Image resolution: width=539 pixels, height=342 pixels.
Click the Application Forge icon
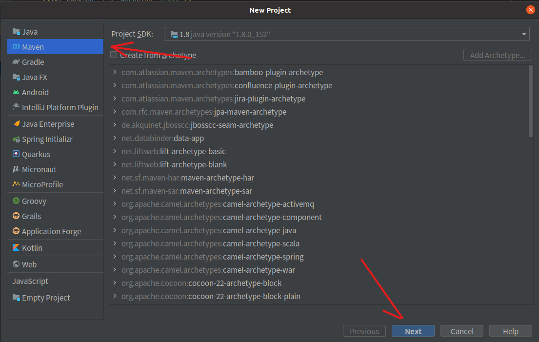[x=16, y=231]
